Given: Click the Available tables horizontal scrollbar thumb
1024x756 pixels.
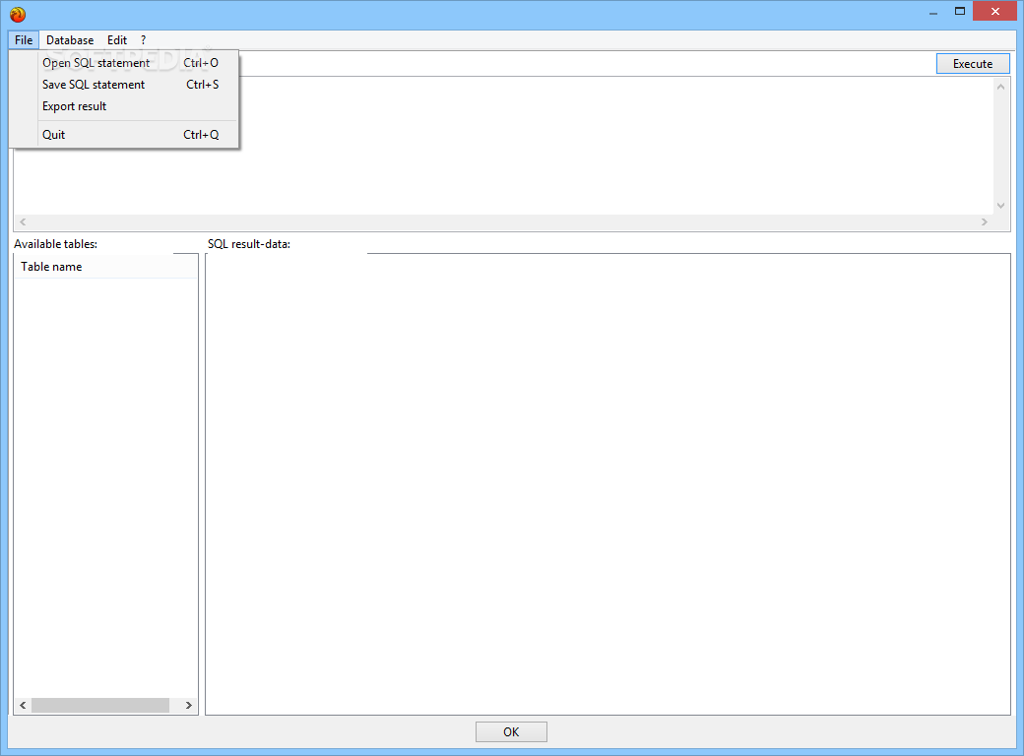Looking at the screenshot, I should 99,705.
